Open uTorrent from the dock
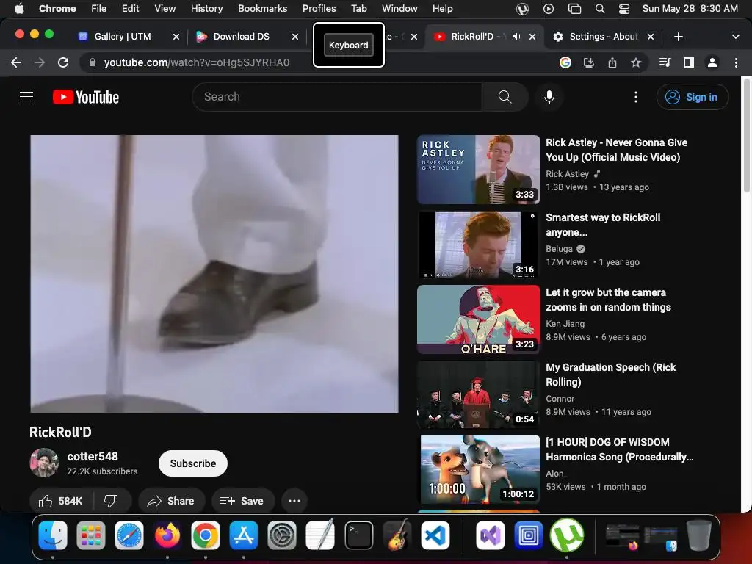The image size is (752, 564). pos(567,535)
